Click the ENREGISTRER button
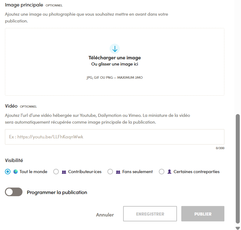 (x=150, y=214)
